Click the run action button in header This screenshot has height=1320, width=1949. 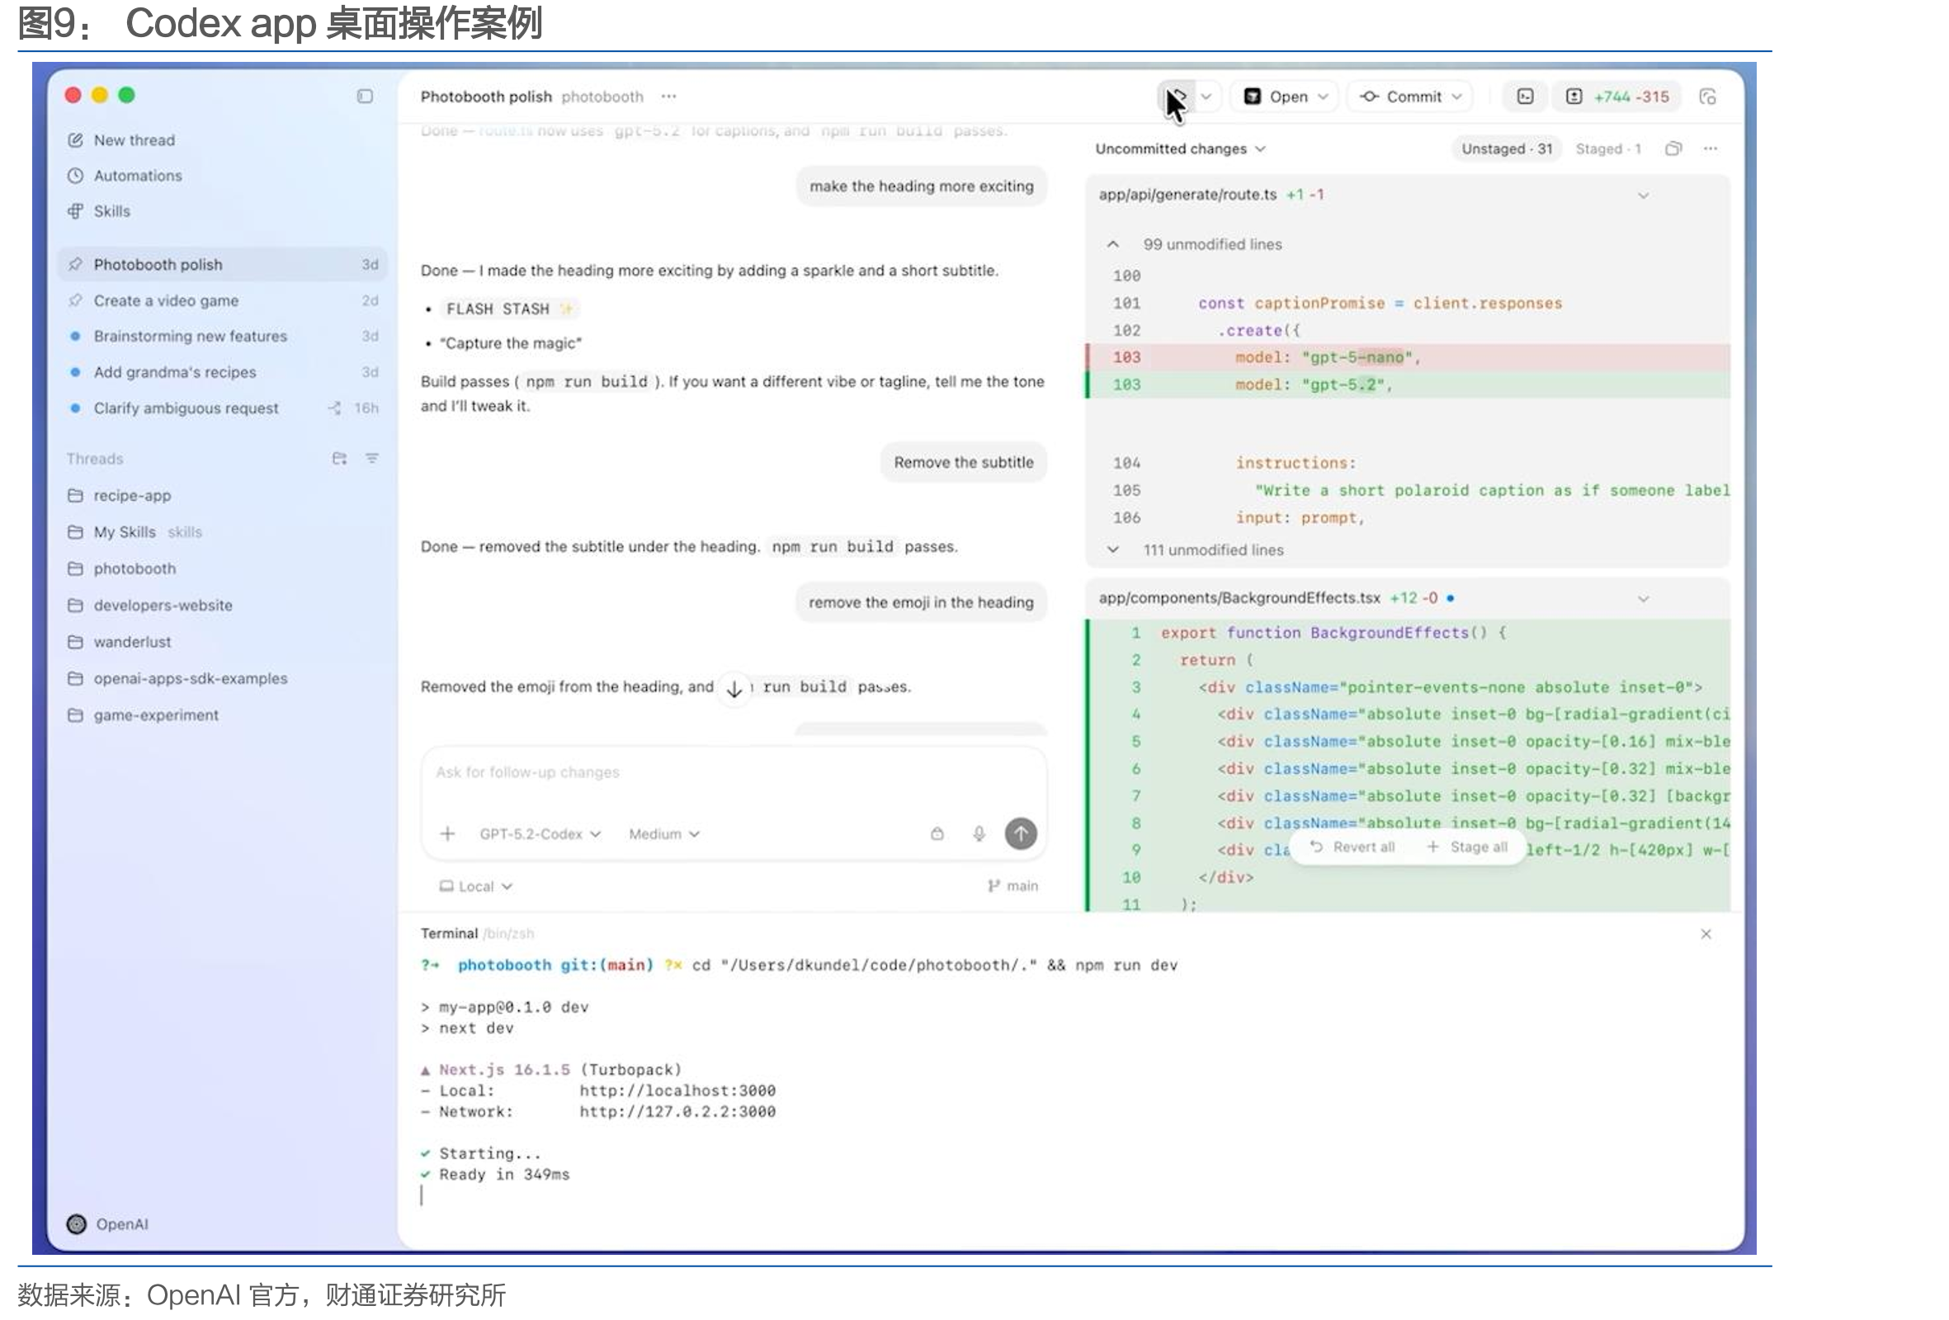pos(1177,97)
